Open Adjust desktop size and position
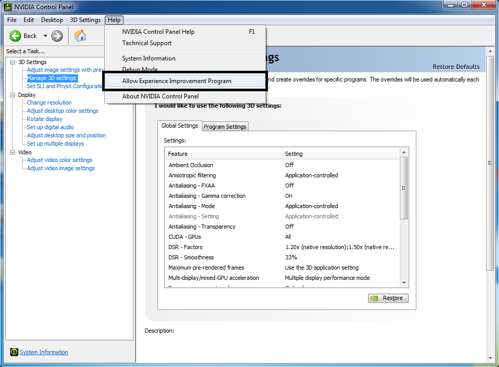The height and width of the screenshot is (367, 499). pos(67,136)
